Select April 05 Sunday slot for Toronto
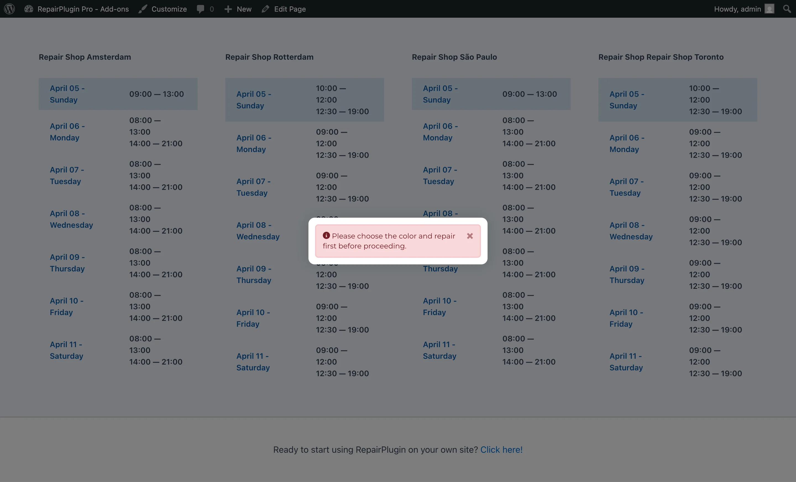 (x=626, y=99)
